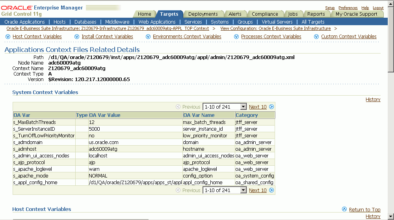394x220 pixels.
Task: Jump to Environments Context Variables link
Action: coord(187,37)
